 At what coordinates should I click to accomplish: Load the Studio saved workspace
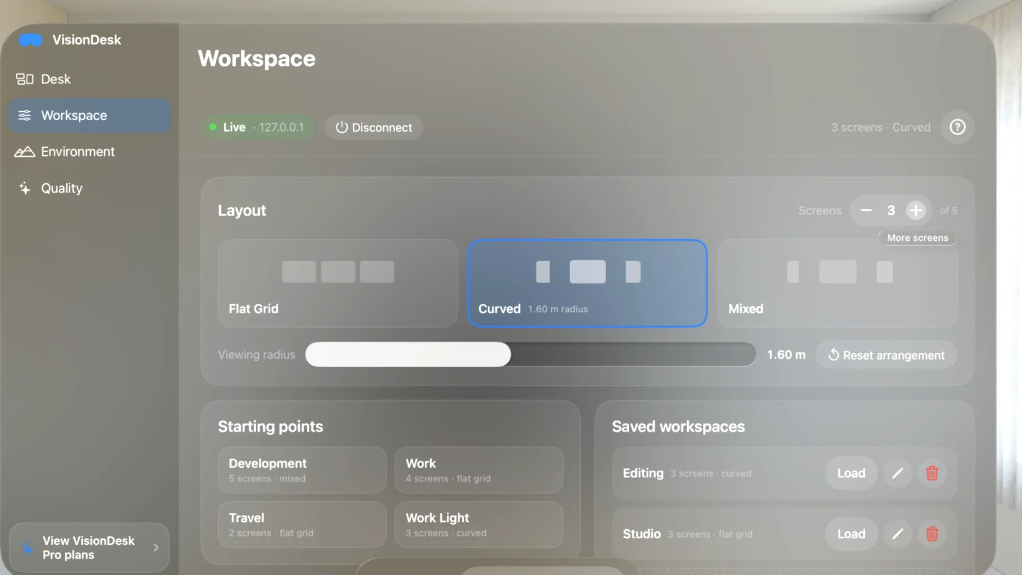tap(851, 534)
